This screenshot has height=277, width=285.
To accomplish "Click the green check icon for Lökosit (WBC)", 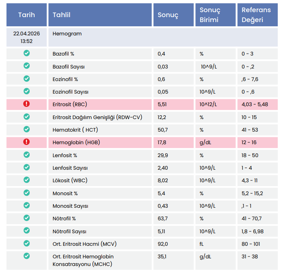I will pyautogui.click(x=27, y=180).
